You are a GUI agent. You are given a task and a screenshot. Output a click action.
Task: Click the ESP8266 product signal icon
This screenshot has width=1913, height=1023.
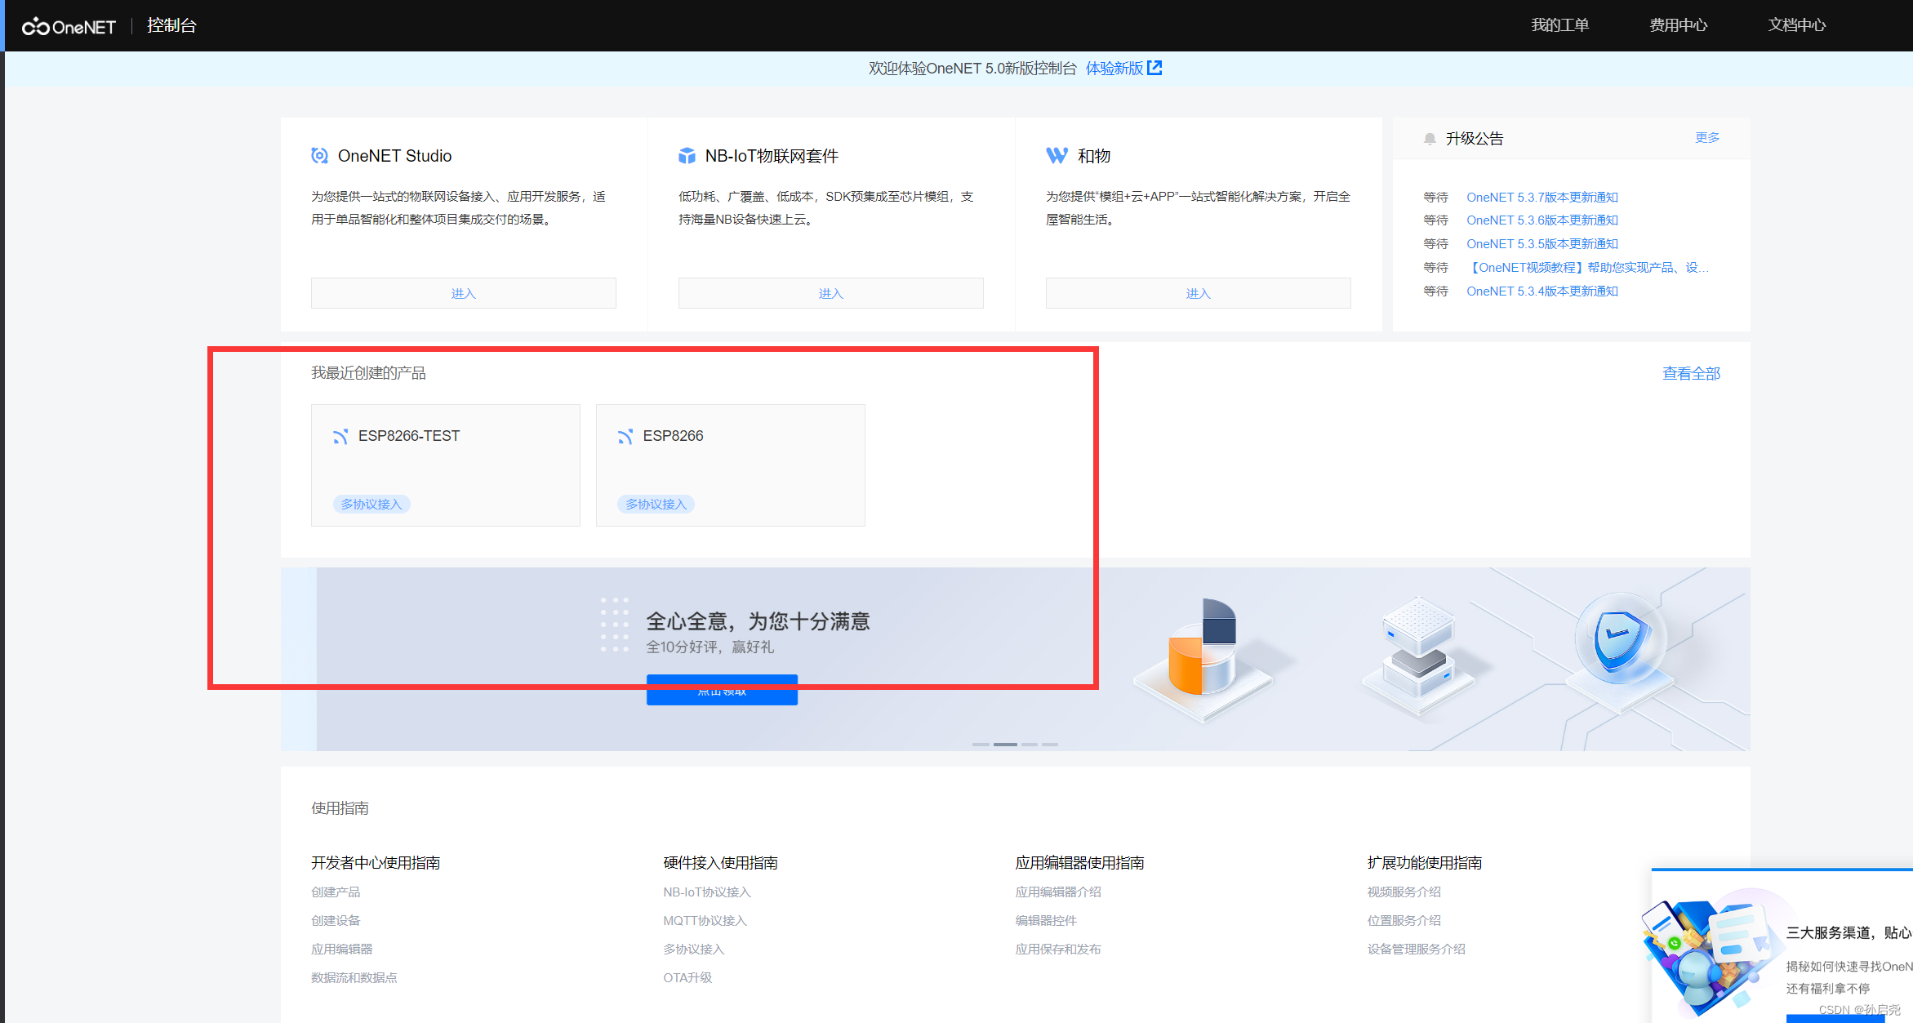coord(625,437)
